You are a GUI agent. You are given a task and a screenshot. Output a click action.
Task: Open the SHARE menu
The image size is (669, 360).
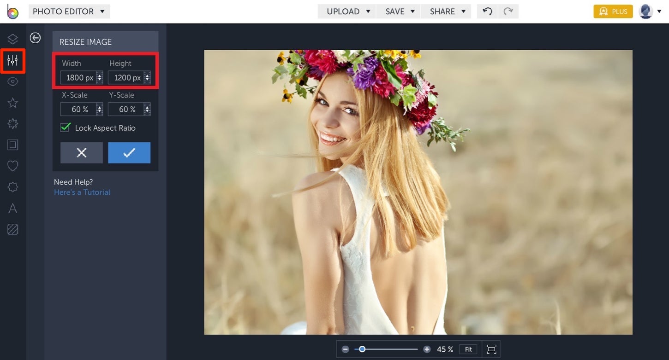pyautogui.click(x=446, y=11)
